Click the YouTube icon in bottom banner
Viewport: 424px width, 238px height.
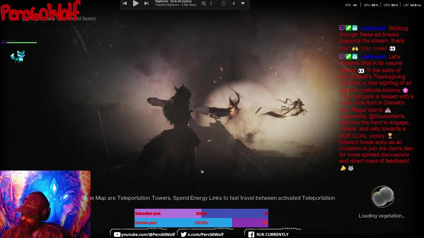click(117, 234)
